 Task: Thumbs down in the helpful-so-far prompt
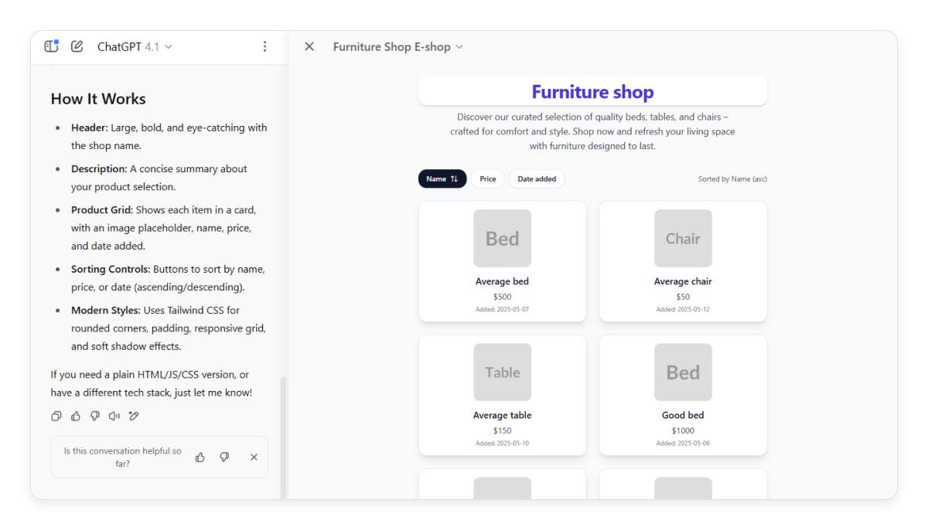tap(224, 457)
